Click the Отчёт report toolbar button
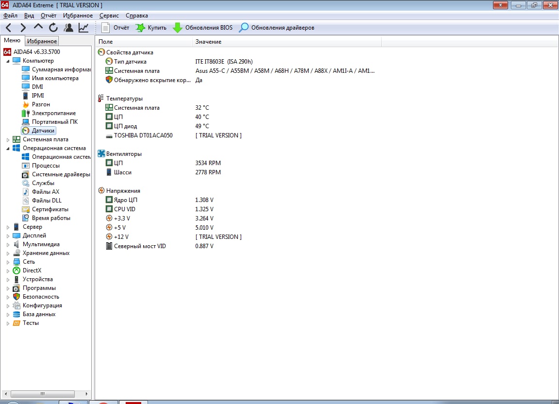This screenshot has height=404, width=559. click(x=115, y=28)
